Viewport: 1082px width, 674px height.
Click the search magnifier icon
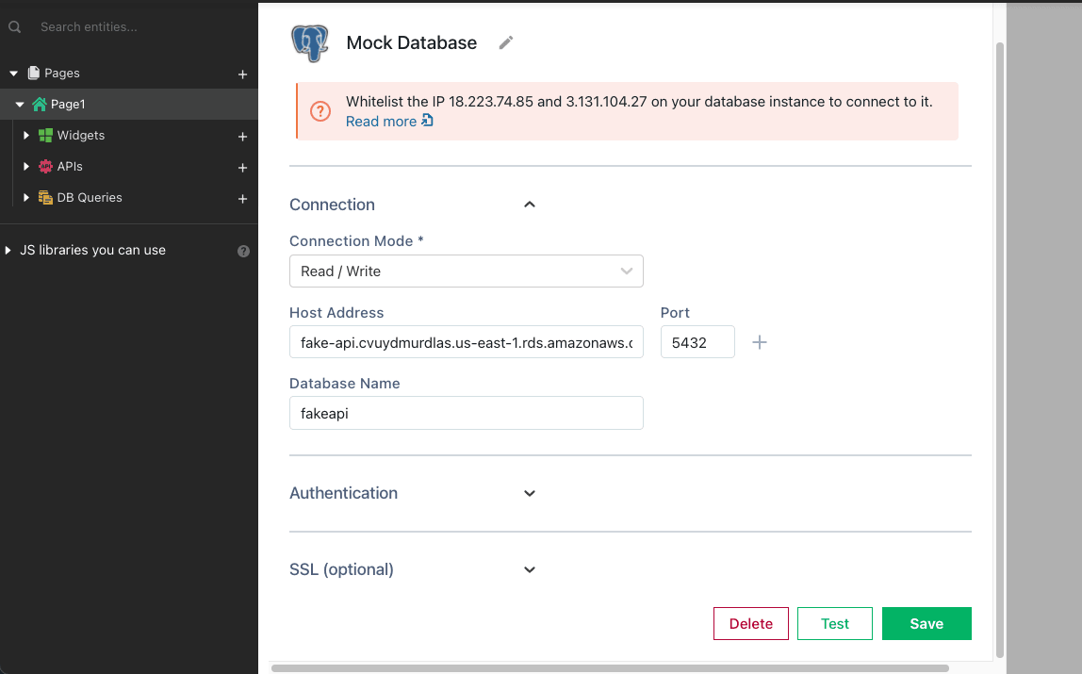pos(14,27)
